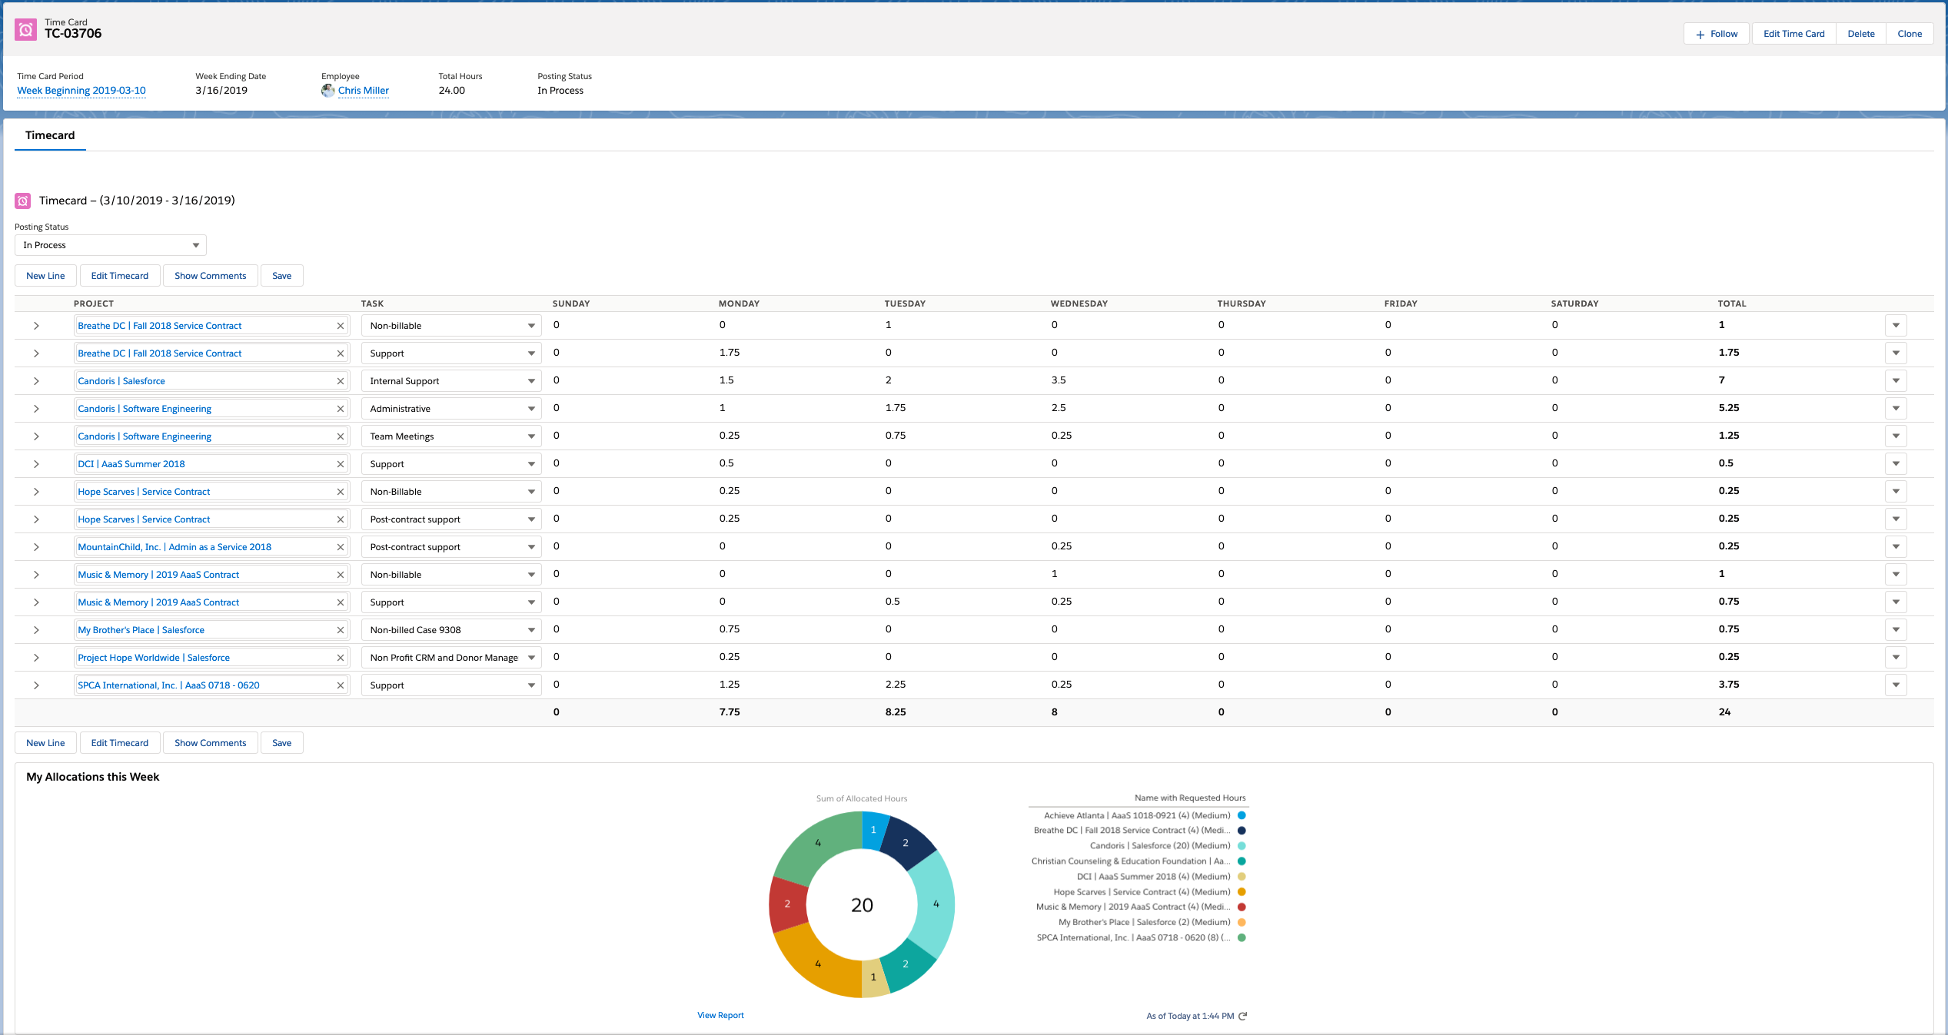Open row menu arrow for Candoris Administrative line
The image size is (1948, 1035).
pyautogui.click(x=1895, y=408)
